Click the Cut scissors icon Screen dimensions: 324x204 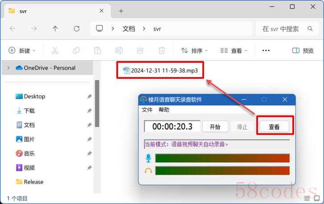point(55,51)
